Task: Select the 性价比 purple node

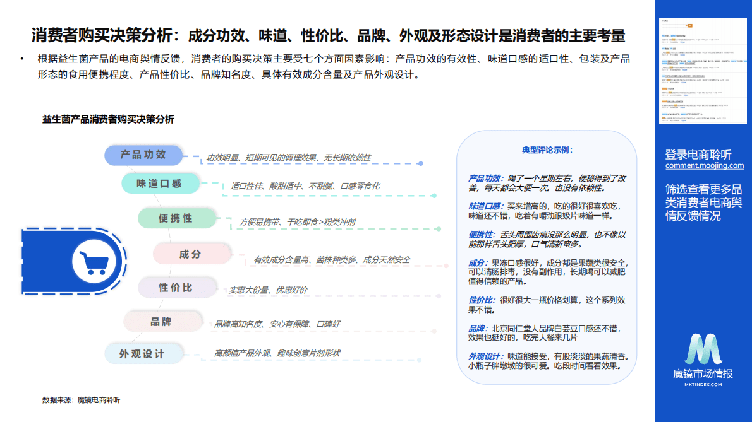Action: 175,287
